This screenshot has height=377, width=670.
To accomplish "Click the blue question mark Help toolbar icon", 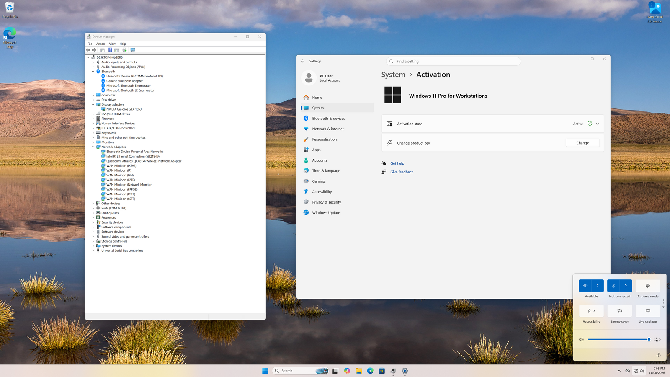I will 110,50.
